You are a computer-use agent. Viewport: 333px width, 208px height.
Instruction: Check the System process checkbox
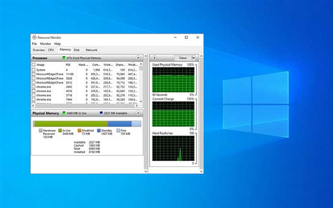(33, 70)
